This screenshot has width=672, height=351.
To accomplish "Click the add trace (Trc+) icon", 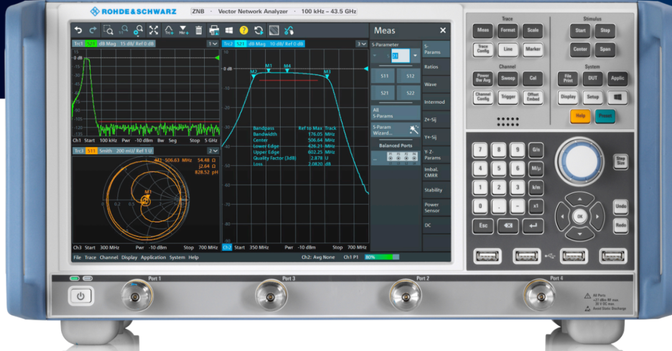I will click(x=169, y=30).
